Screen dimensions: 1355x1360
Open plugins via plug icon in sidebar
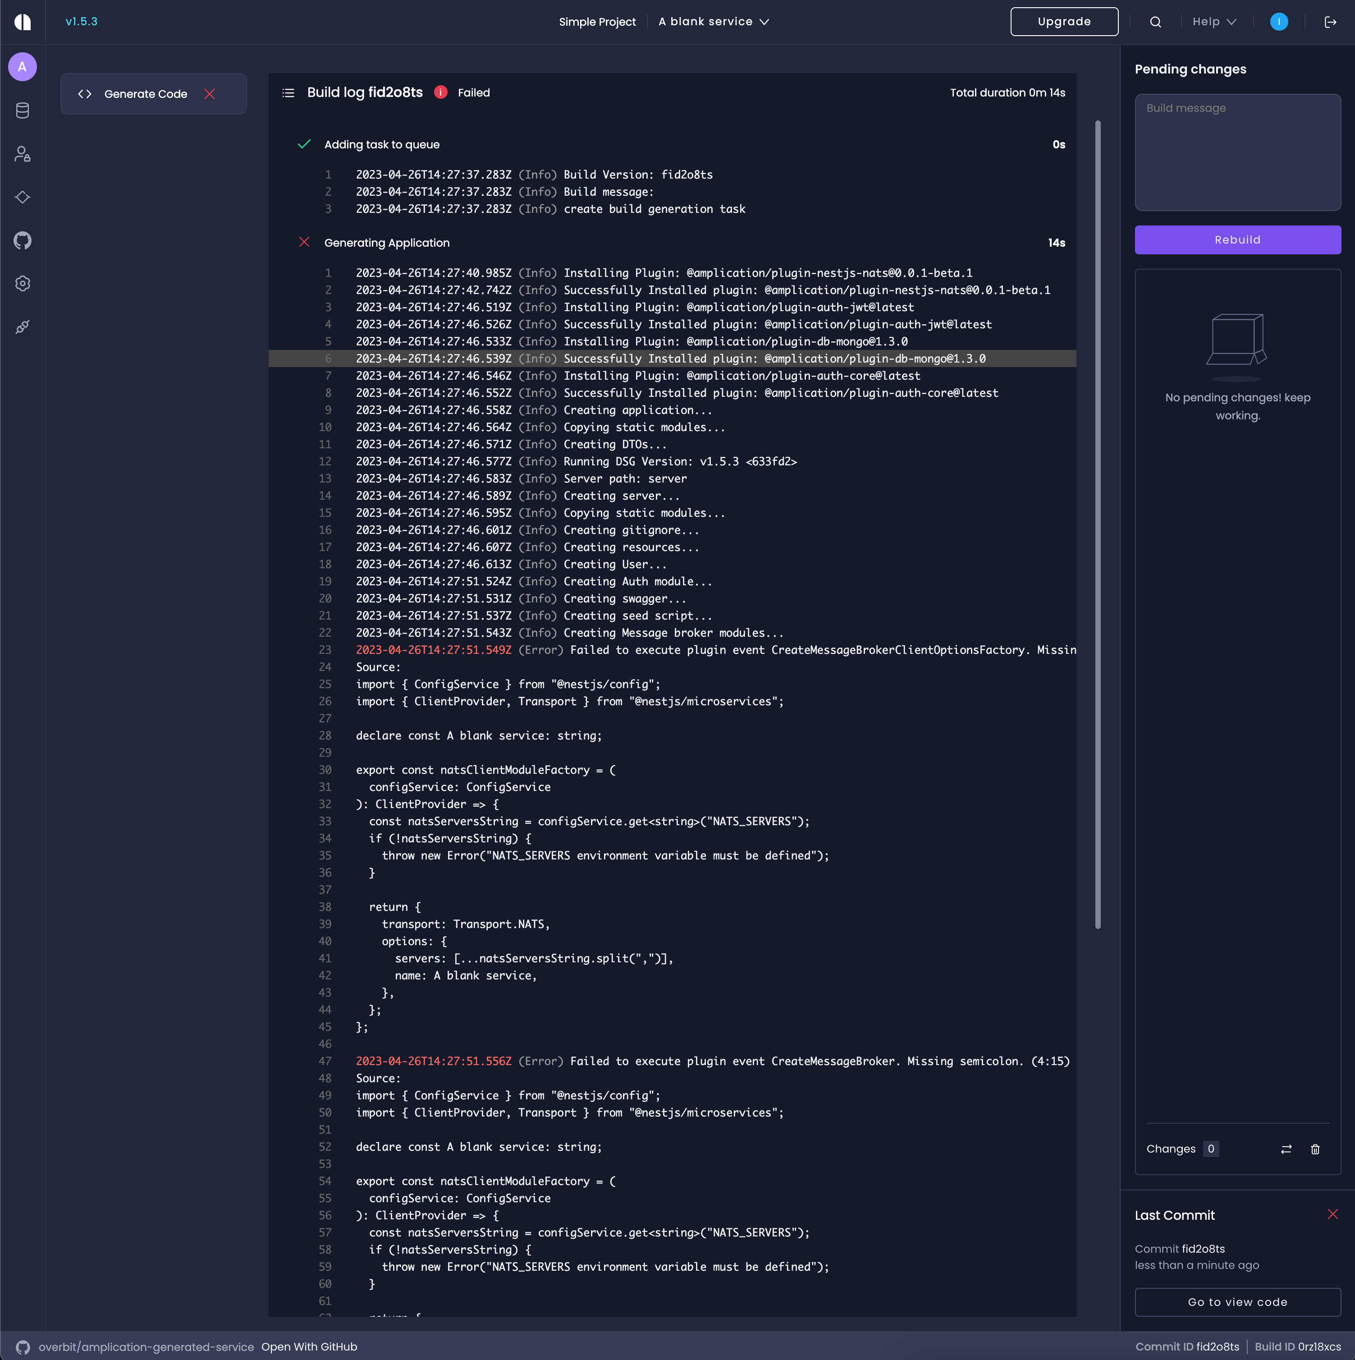coord(22,326)
